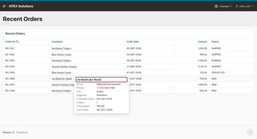Click email it@boldretail.example in tooltip

(x=108, y=84)
